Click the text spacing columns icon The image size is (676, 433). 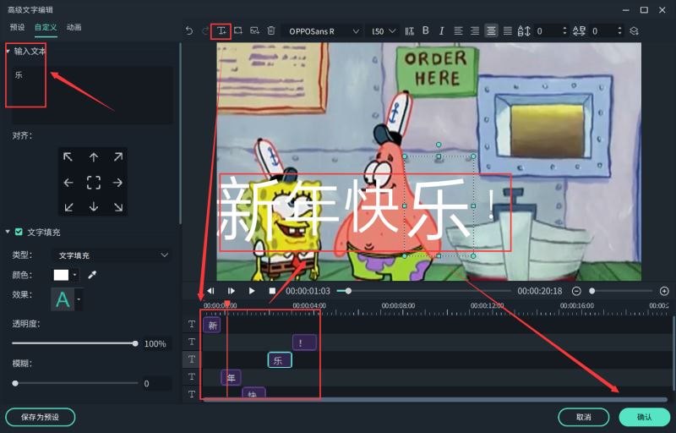pos(410,31)
